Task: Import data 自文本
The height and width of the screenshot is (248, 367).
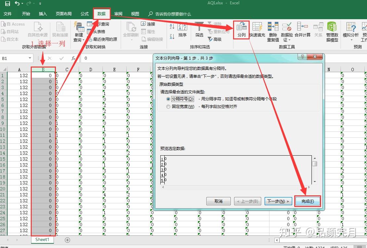Action: [x=10, y=39]
